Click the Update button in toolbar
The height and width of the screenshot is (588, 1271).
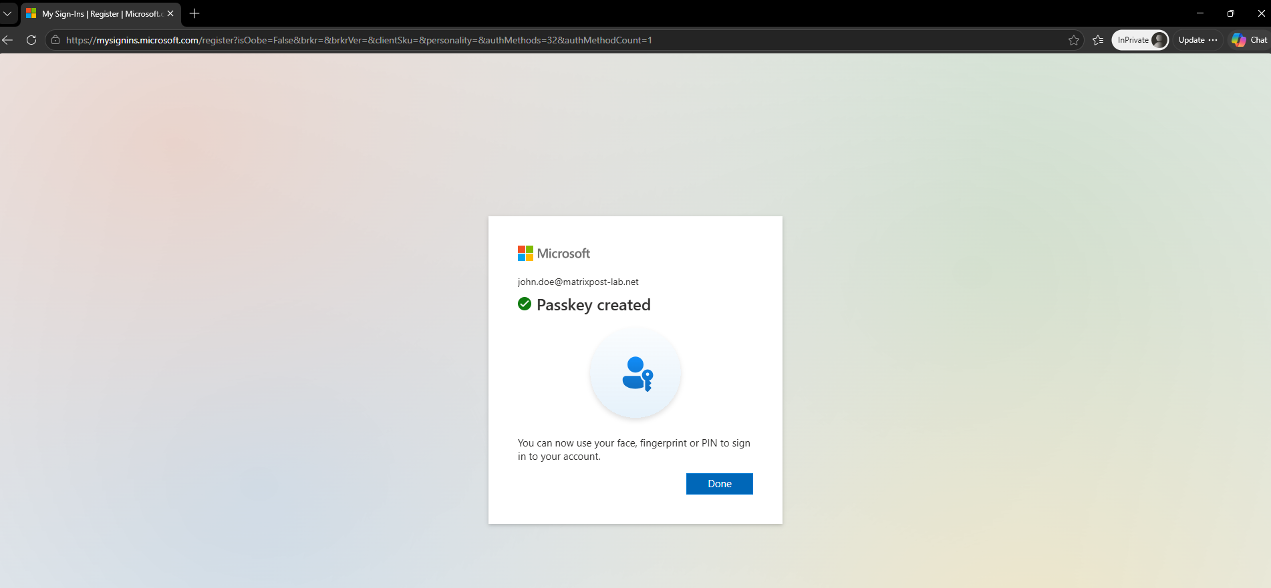(x=1191, y=40)
